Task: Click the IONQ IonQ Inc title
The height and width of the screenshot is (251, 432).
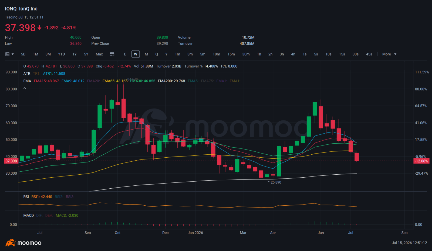Action: (21, 9)
